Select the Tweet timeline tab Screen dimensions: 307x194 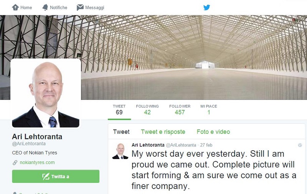coord(121,132)
